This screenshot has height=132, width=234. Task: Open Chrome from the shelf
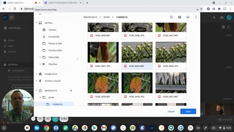coord(46,128)
